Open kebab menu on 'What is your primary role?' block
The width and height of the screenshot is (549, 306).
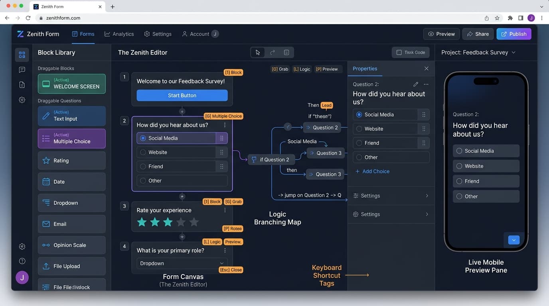[225, 250]
